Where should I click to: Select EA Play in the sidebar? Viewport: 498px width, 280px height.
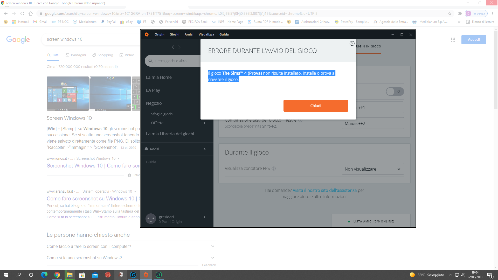[x=153, y=90]
